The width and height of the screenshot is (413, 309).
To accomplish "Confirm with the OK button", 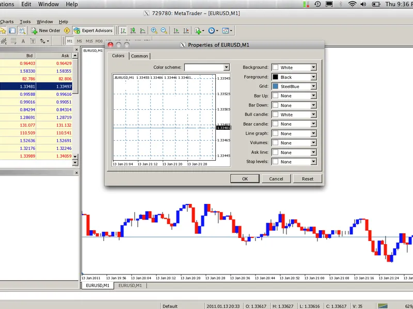I will point(245,179).
